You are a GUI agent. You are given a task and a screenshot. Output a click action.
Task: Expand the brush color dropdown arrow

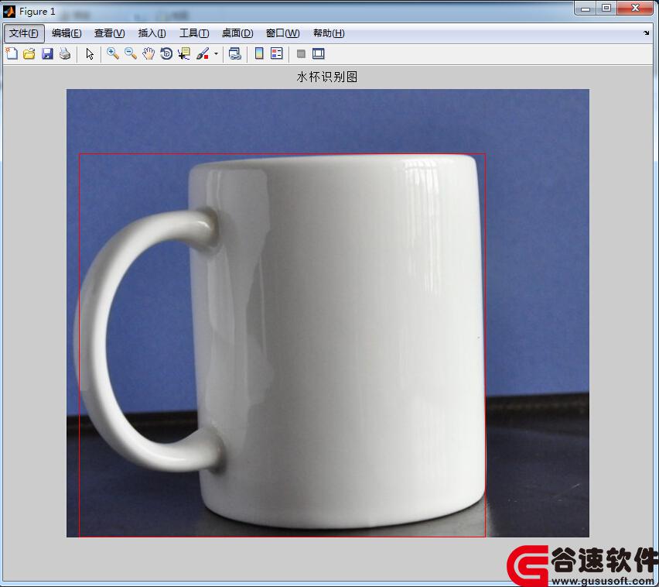(216, 54)
